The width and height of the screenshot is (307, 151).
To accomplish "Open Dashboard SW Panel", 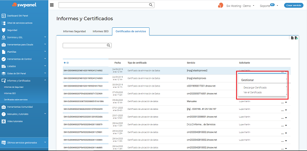I will point(18,16).
